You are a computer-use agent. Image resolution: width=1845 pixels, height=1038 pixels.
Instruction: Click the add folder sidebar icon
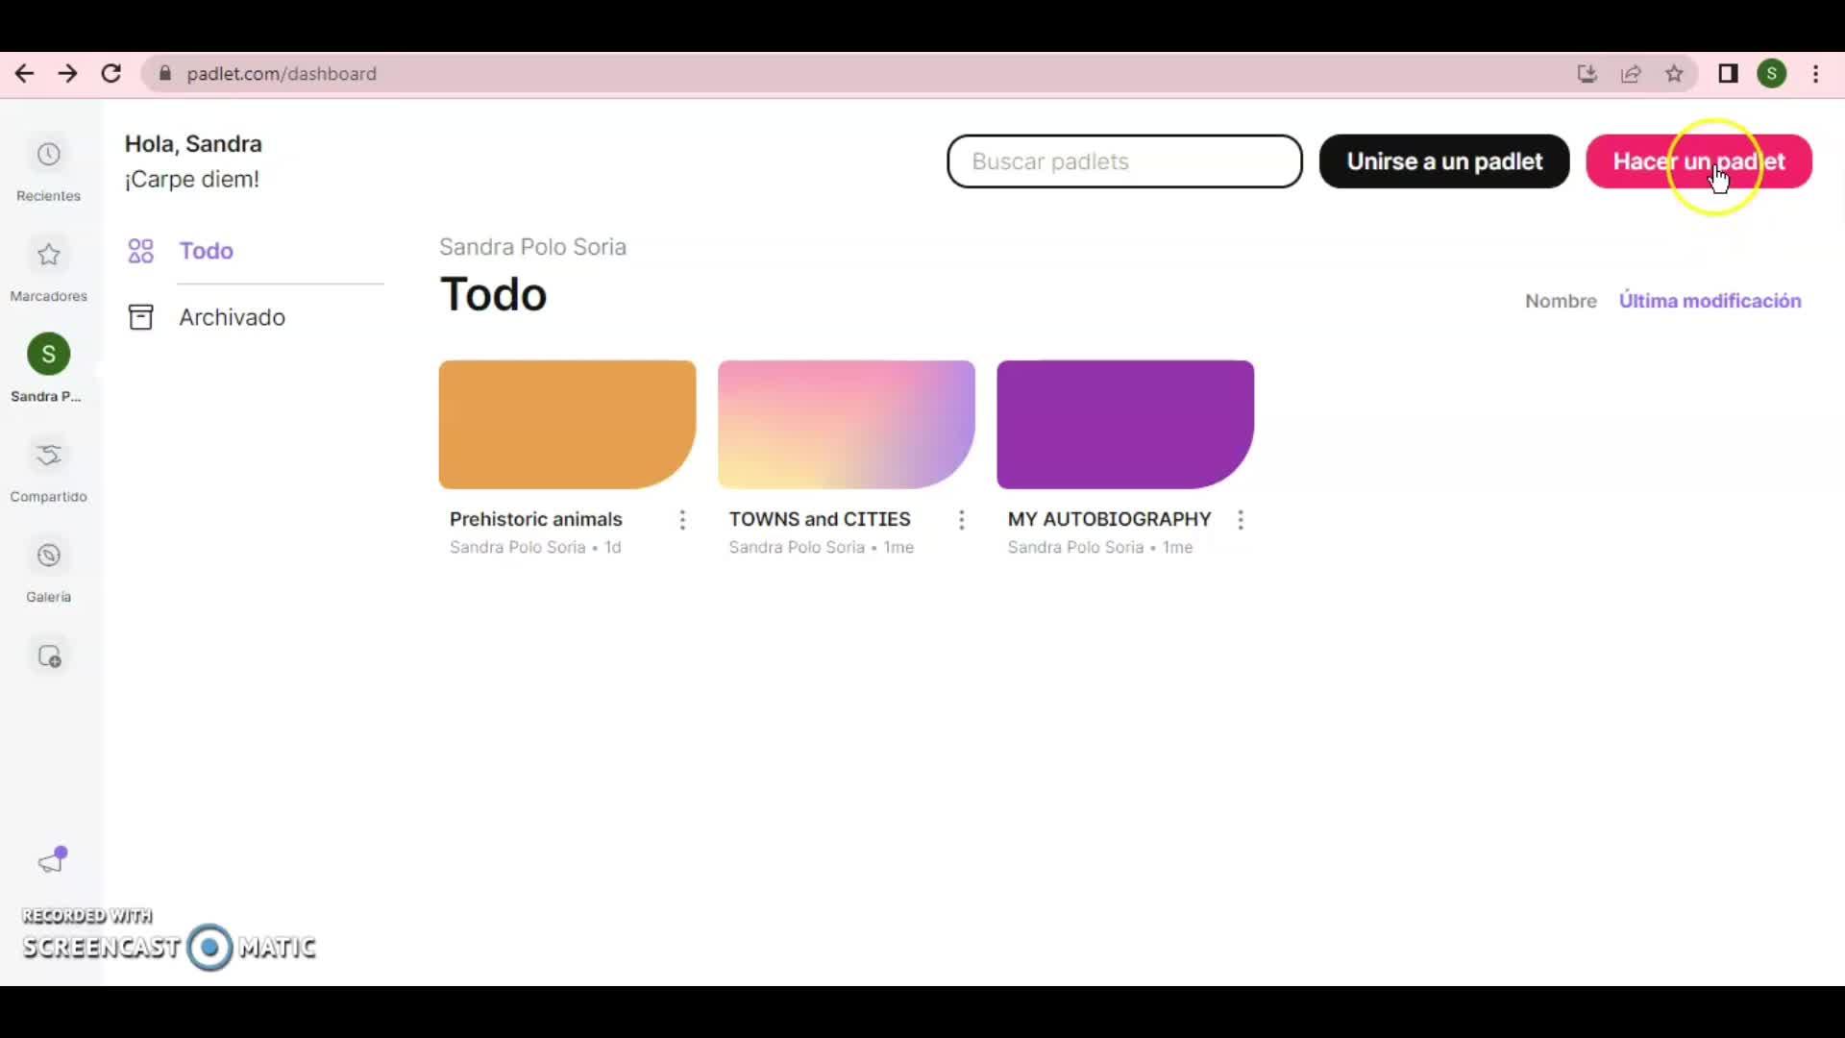[49, 656]
